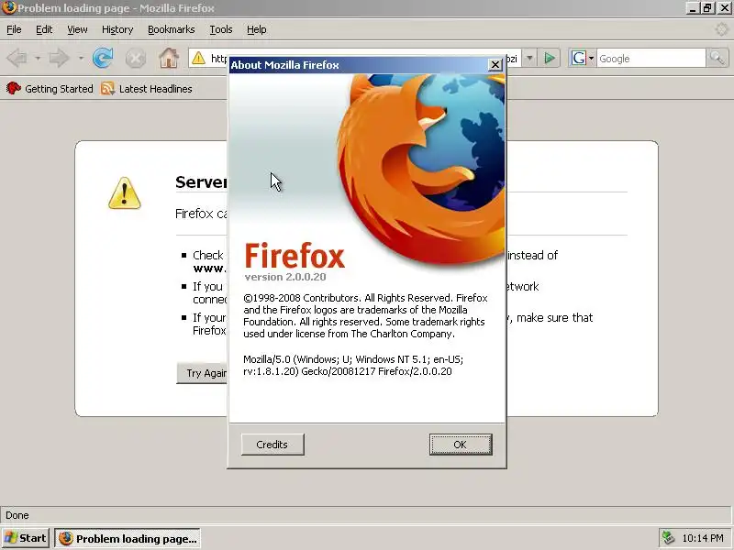Expand the address bar URL dropdown
Screen dimensions: 734x550
[529, 59]
